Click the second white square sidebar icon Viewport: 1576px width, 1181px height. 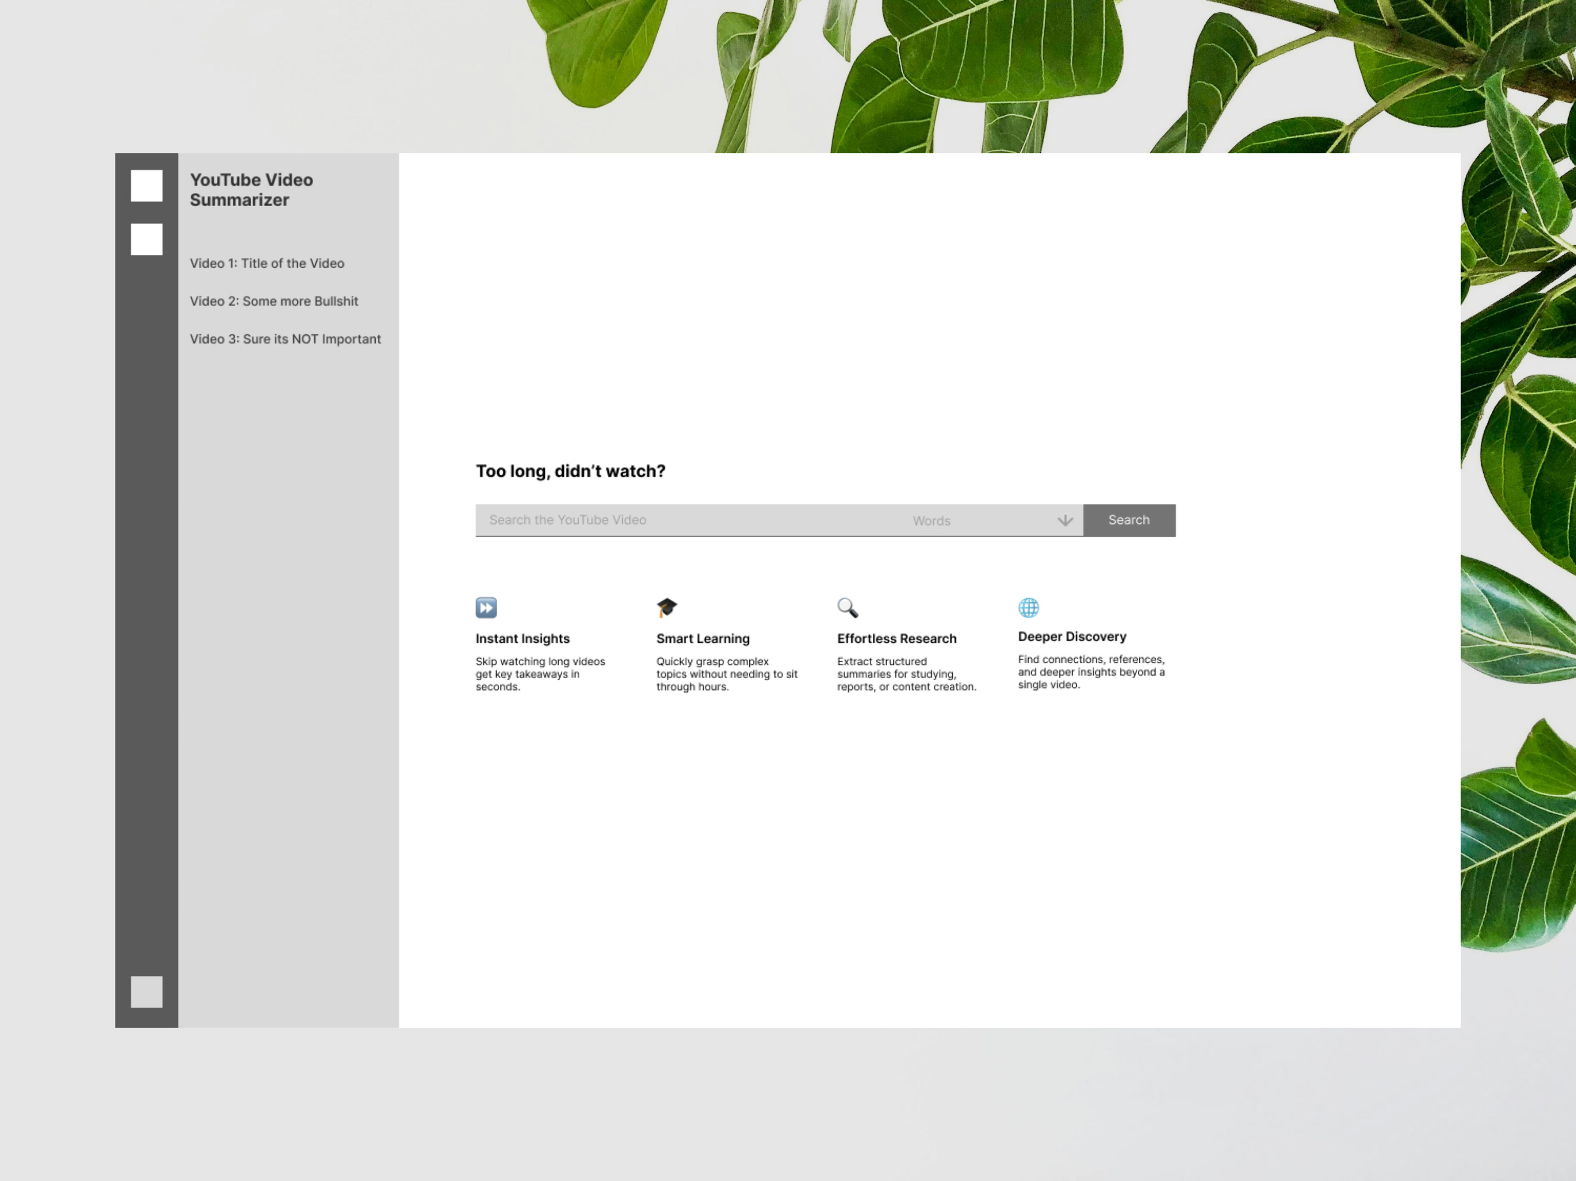[x=146, y=239]
